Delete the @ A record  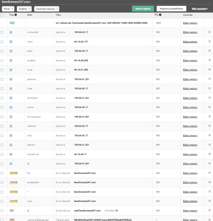tap(210, 163)
